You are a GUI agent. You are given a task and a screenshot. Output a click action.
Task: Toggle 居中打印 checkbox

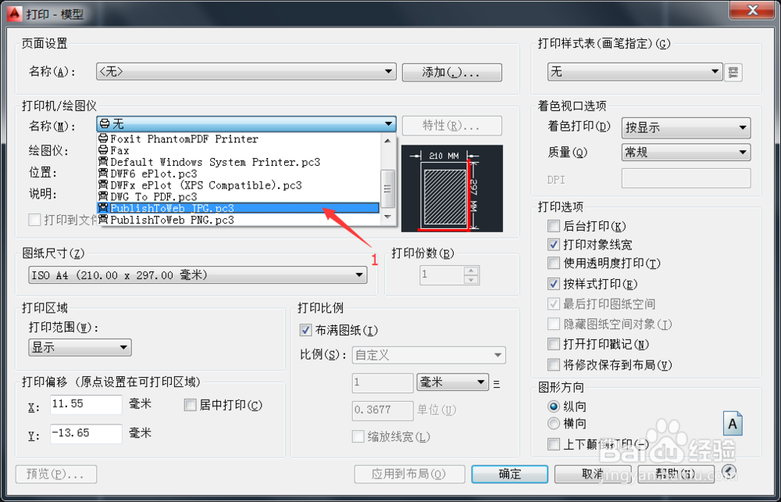coord(190,405)
